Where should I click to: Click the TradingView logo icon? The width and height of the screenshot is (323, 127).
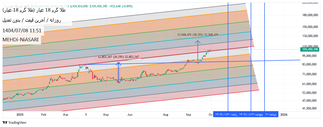pyautogui.click(x=5, y=123)
